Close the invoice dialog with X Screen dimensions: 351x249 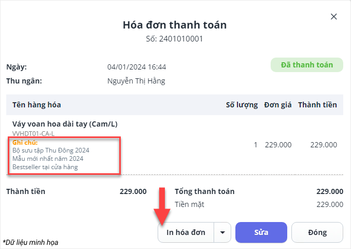pyautogui.click(x=334, y=17)
